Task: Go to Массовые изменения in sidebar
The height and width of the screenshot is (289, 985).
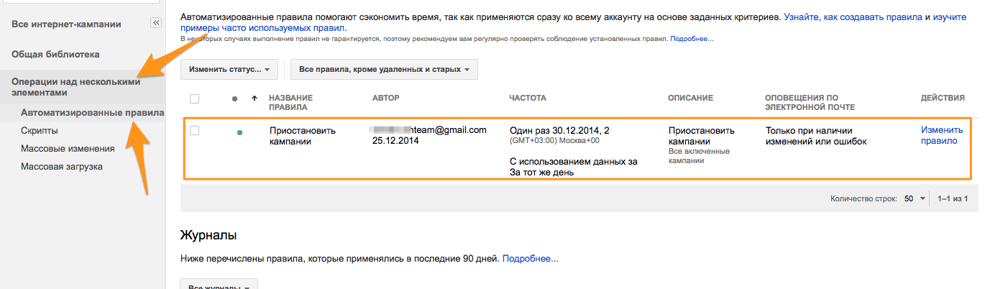Action: click(68, 149)
